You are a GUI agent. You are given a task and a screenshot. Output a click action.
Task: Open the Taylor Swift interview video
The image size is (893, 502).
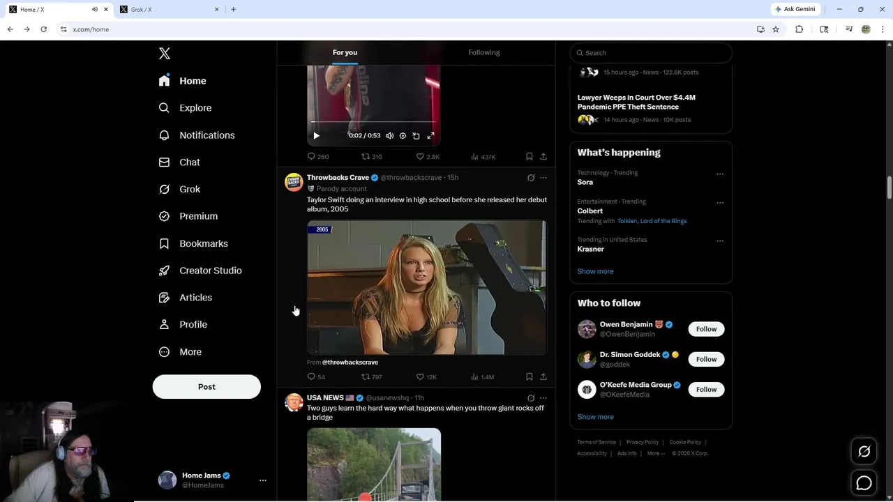[x=427, y=288]
